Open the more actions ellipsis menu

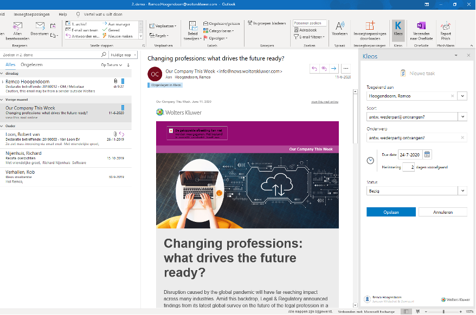point(346,68)
